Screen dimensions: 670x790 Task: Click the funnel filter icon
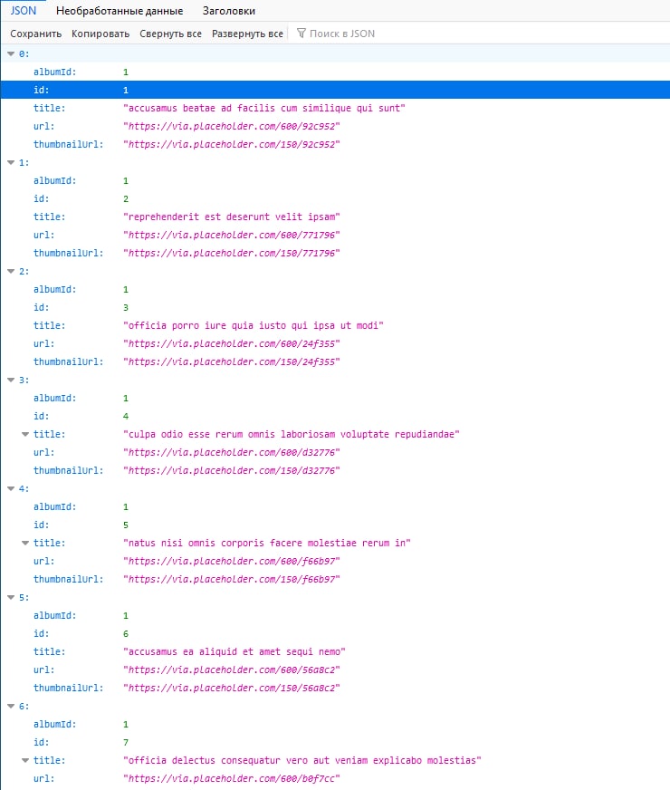click(x=301, y=34)
